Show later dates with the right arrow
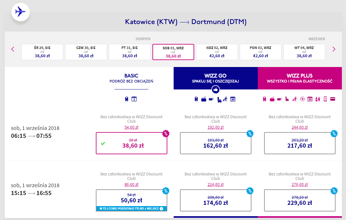 (x=334, y=49)
